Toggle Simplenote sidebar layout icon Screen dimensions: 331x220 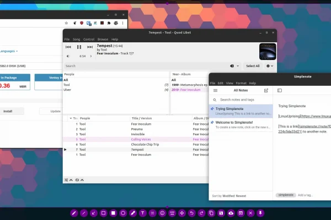(x=280, y=90)
